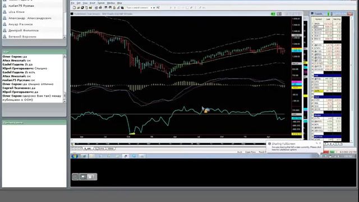The width and height of the screenshot is (359, 202).
Task: Click the participant list scroll-down arrow
Action: coord(65,37)
